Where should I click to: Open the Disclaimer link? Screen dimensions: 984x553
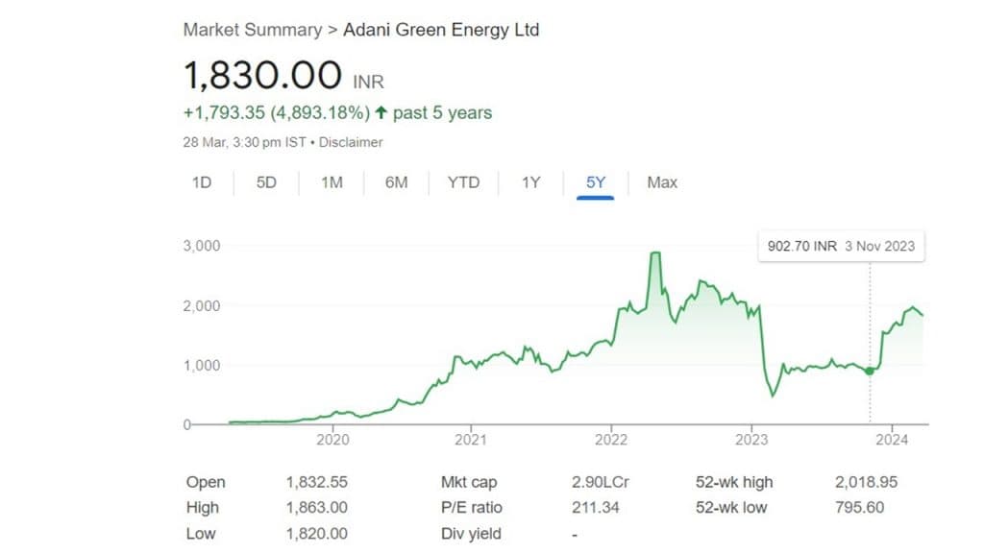click(x=352, y=142)
